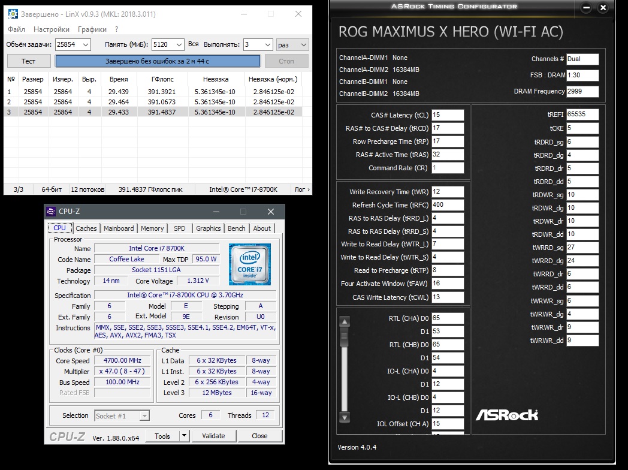Click the Close button in CPU-Z
This screenshot has height=470, width=628.
[259, 436]
